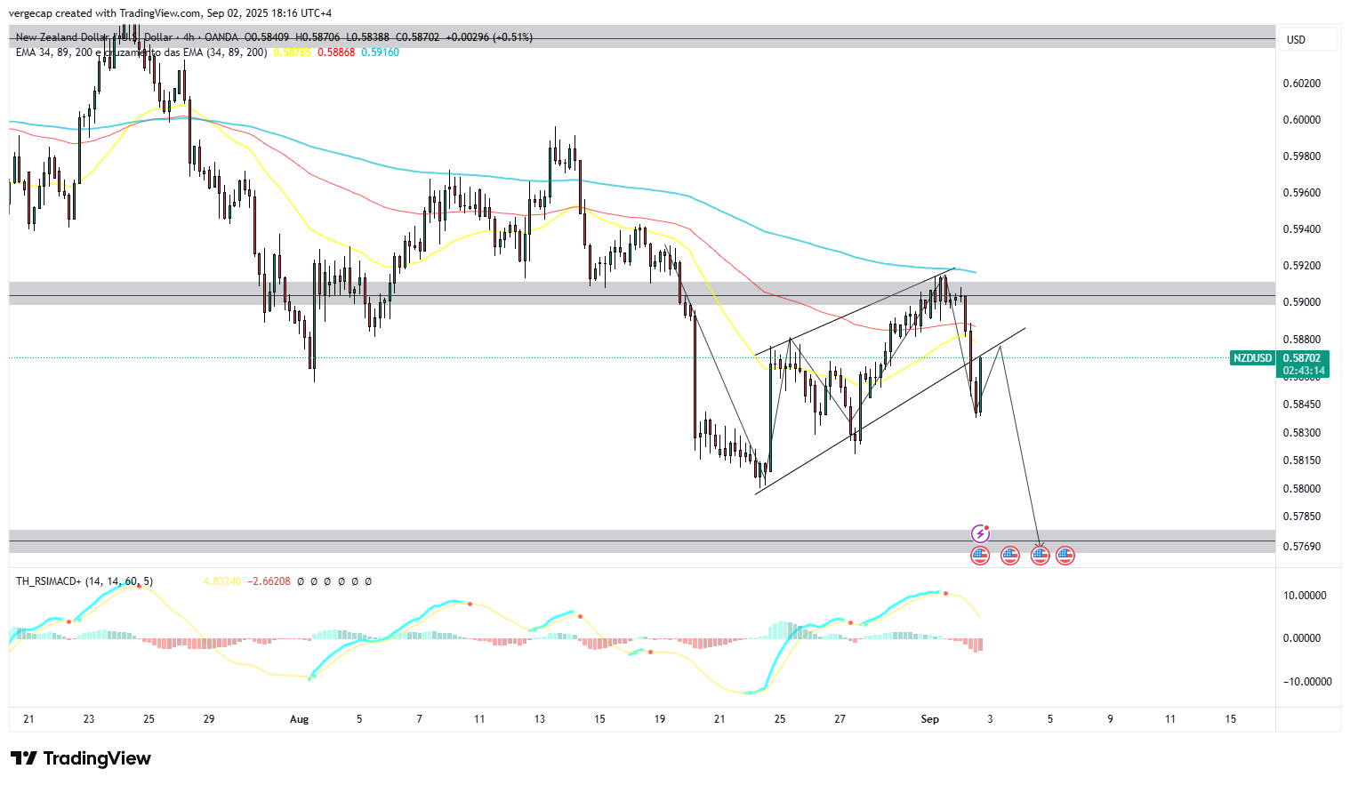Click the purple lightning event icon
This screenshot has height=785, width=1350.
click(980, 533)
